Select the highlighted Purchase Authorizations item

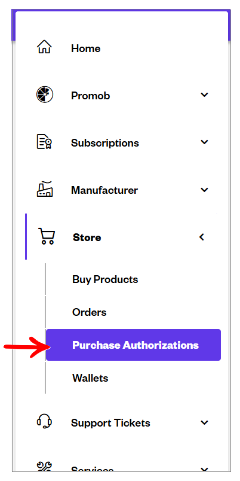coord(134,345)
